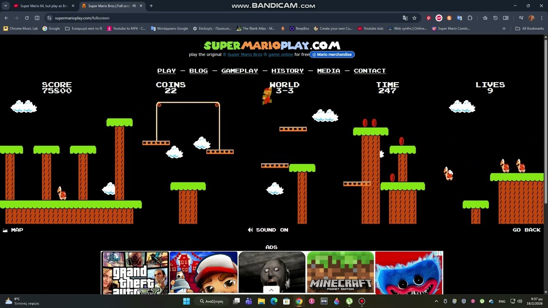Image resolution: width=548 pixels, height=308 pixels.
Task: Open the GAMEPLAY menu item
Action: 240,71
